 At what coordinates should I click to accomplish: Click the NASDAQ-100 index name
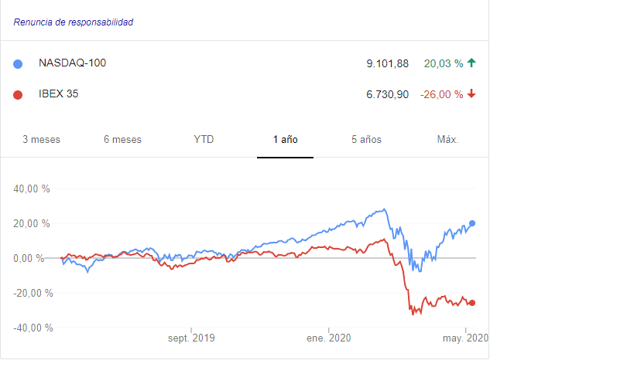pyautogui.click(x=72, y=63)
